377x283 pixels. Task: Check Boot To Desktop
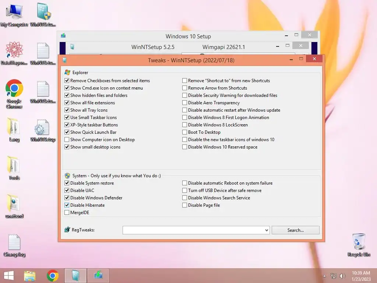tap(185, 132)
